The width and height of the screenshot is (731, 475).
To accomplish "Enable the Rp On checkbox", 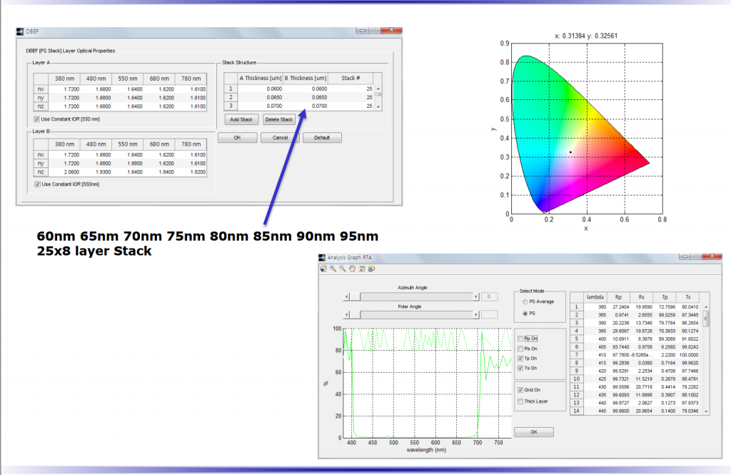I will [x=520, y=339].
